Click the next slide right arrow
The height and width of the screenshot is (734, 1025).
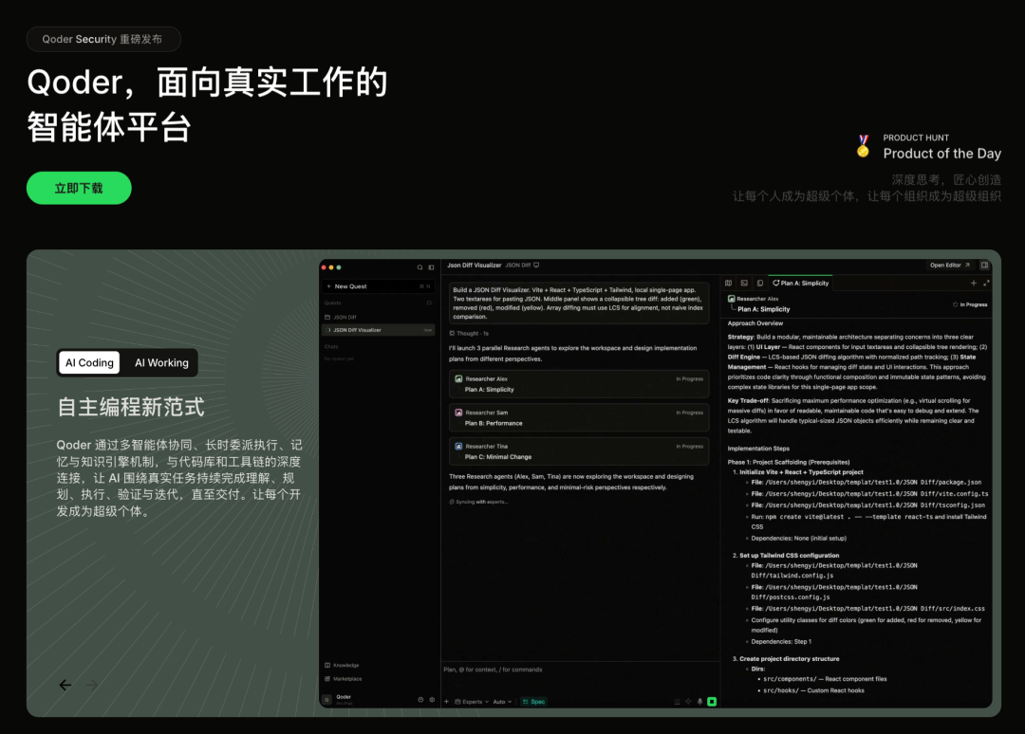click(x=92, y=685)
